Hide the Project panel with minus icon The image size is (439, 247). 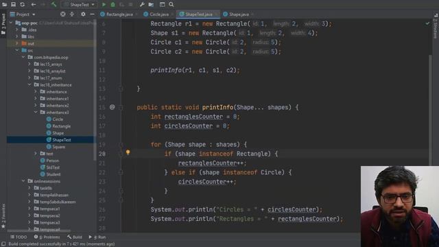pyautogui.click(x=92, y=14)
